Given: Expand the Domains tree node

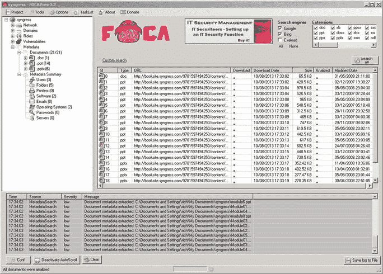Looking at the screenshot, I should pos(13,31).
